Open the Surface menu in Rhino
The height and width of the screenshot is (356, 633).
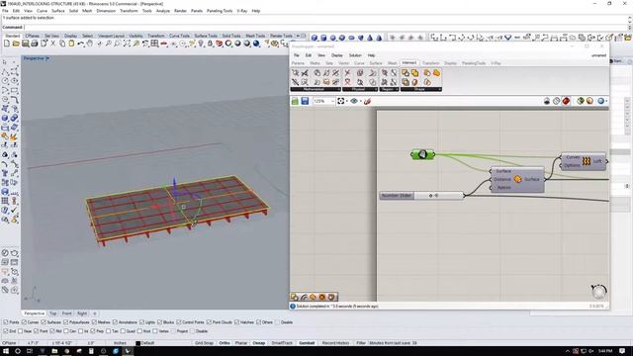click(x=57, y=11)
